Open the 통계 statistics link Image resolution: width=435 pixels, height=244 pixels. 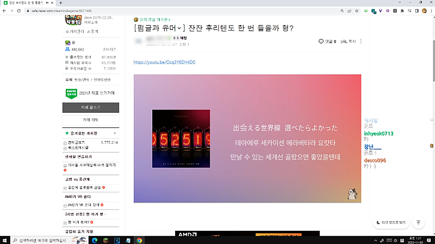(92, 32)
